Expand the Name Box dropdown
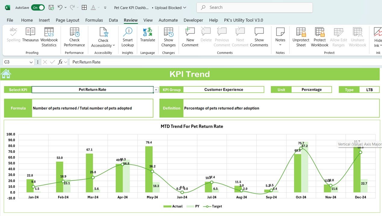 pos(31,62)
